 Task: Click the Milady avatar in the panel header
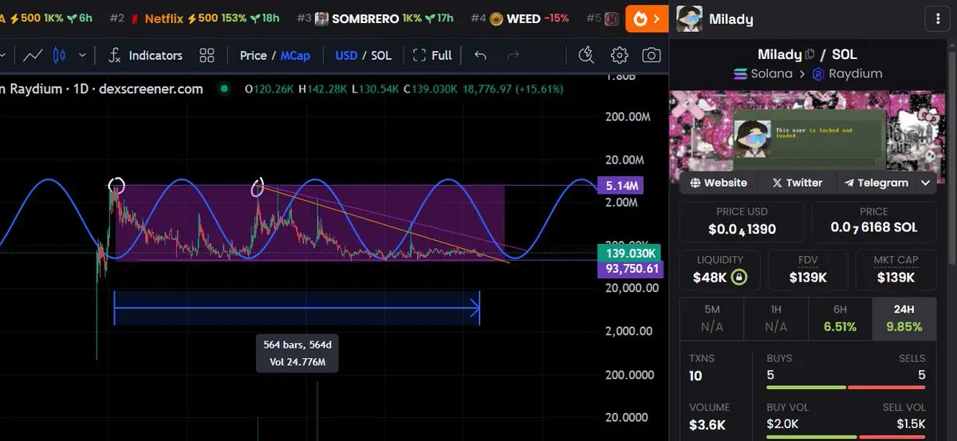(x=689, y=18)
